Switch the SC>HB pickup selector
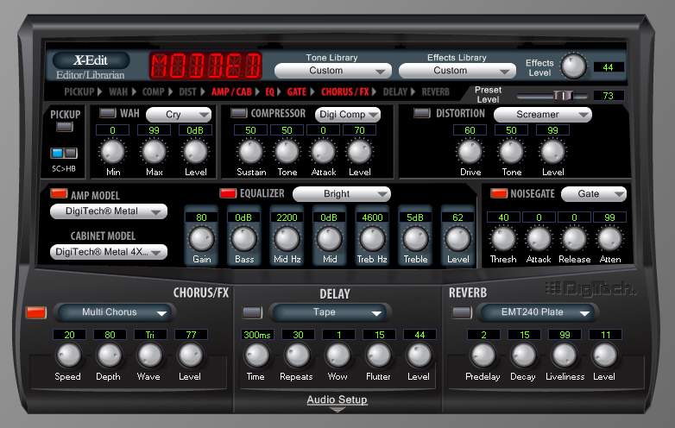This screenshot has width=675, height=428. (x=64, y=153)
